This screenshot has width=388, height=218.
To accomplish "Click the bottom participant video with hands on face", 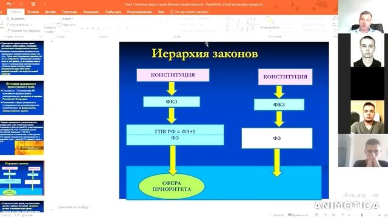I will coord(363,151).
